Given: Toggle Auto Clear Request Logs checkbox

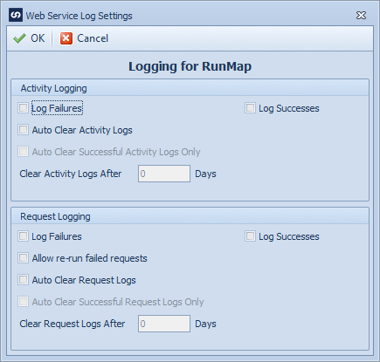Looking at the screenshot, I should [23, 280].
